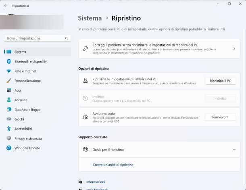Click the blurred user profile area
Screen dimensions: 246x190
coord(32,22)
